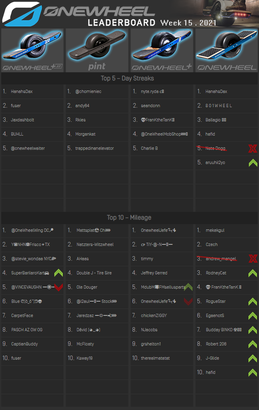Click red down arrow beside @VINCEVAUGHN
Image resolution: width=259 pixels, height=410 pixels.
point(58,287)
